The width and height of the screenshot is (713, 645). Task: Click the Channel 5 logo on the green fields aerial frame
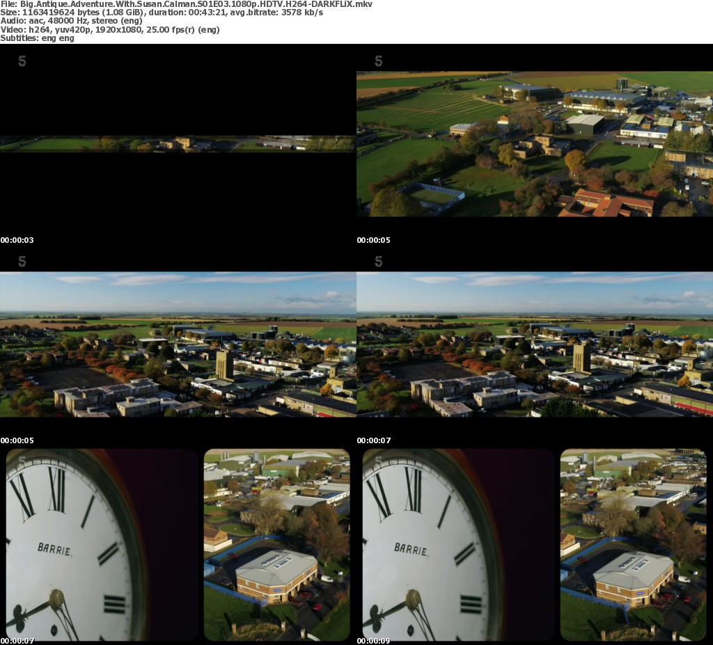379,61
